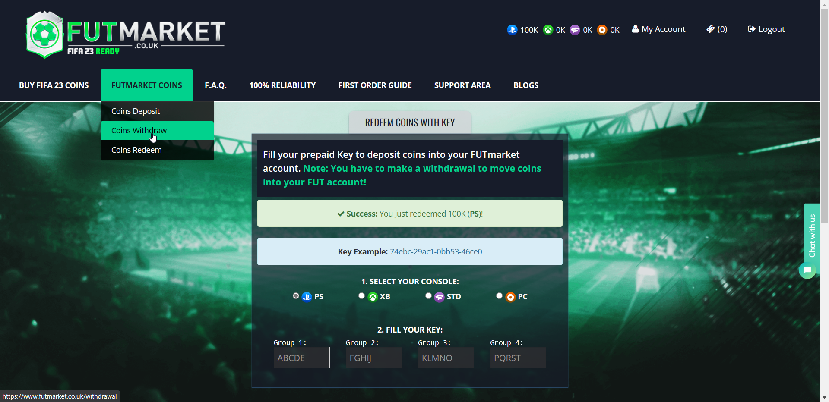Image resolution: width=829 pixels, height=402 pixels.
Task: Click the PlayStation icon in console selection
Action: (x=307, y=297)
